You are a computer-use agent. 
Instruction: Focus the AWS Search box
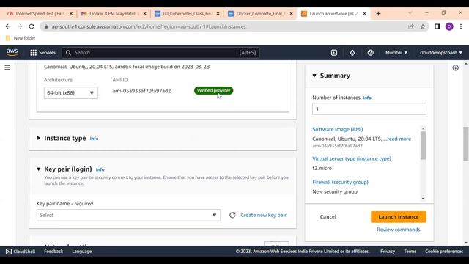click(x=161, y=52)
